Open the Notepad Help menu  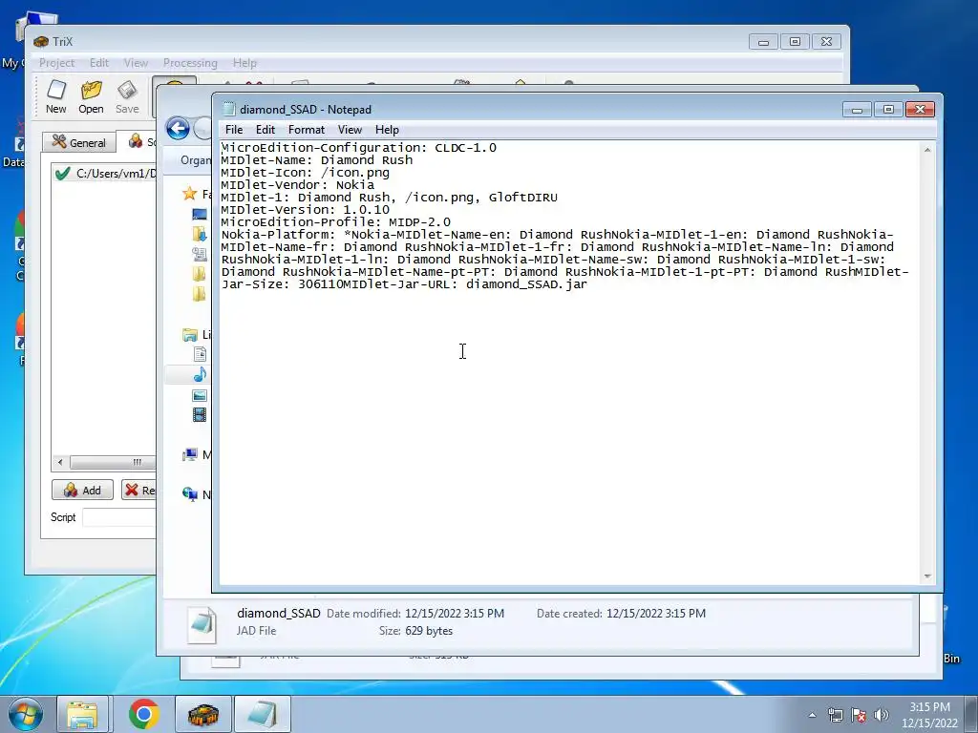tap(387, 130)
